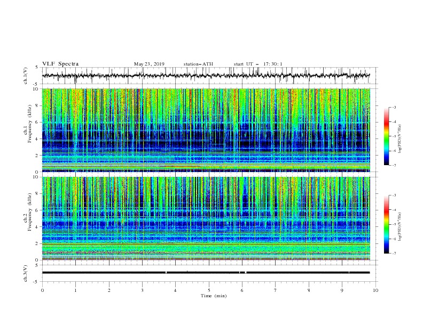Click the ch.1 spectrogram color bar
The image size is (423, 326).
pyautogui.click(x=386, y=136)
